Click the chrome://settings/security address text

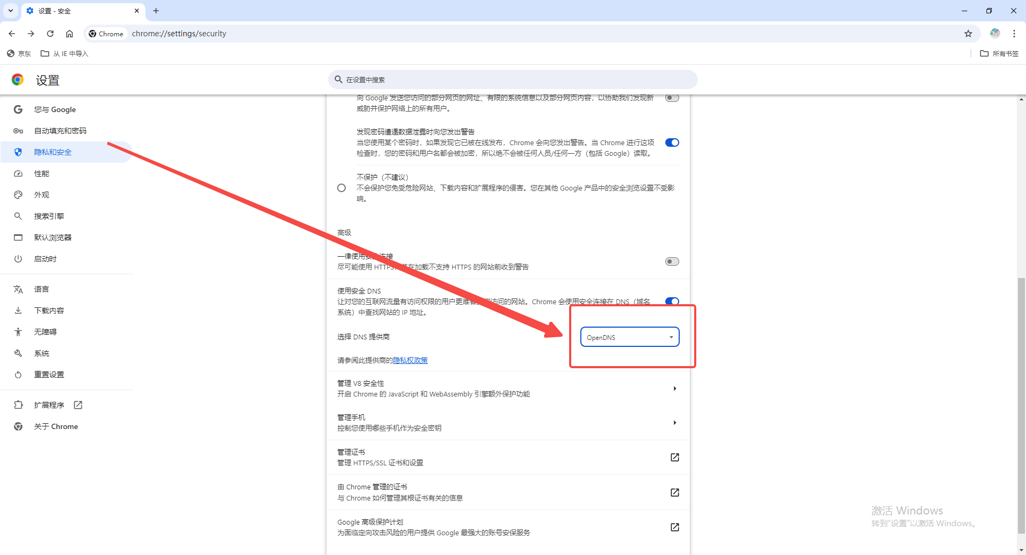point(179,34)
